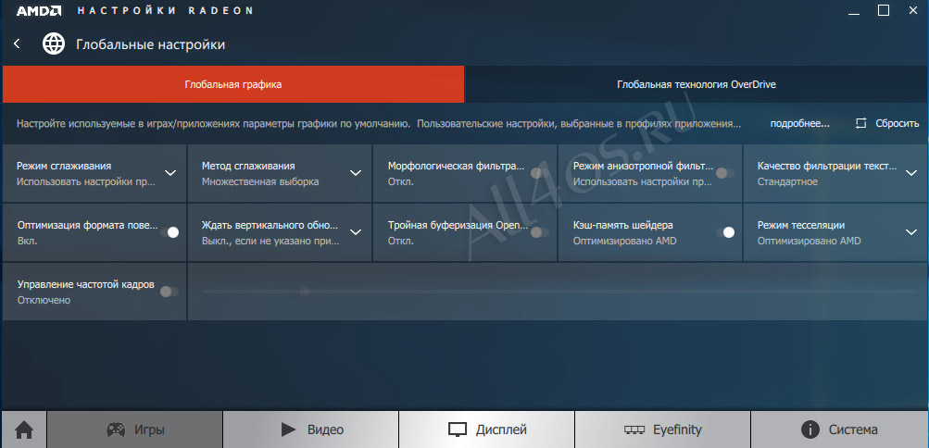Image resolution: width=929 pixels, height=448 pixels.
Task: Toggle Управление частотой кадров switch
Action: click(169, 292)
